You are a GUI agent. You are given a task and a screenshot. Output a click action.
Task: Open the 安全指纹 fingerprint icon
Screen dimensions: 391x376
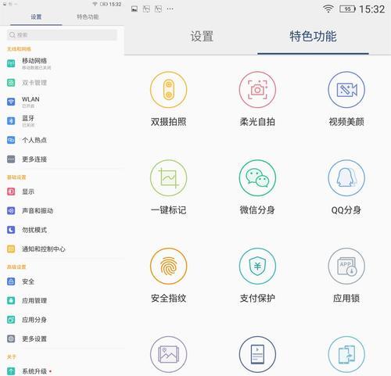pos(168,266)
